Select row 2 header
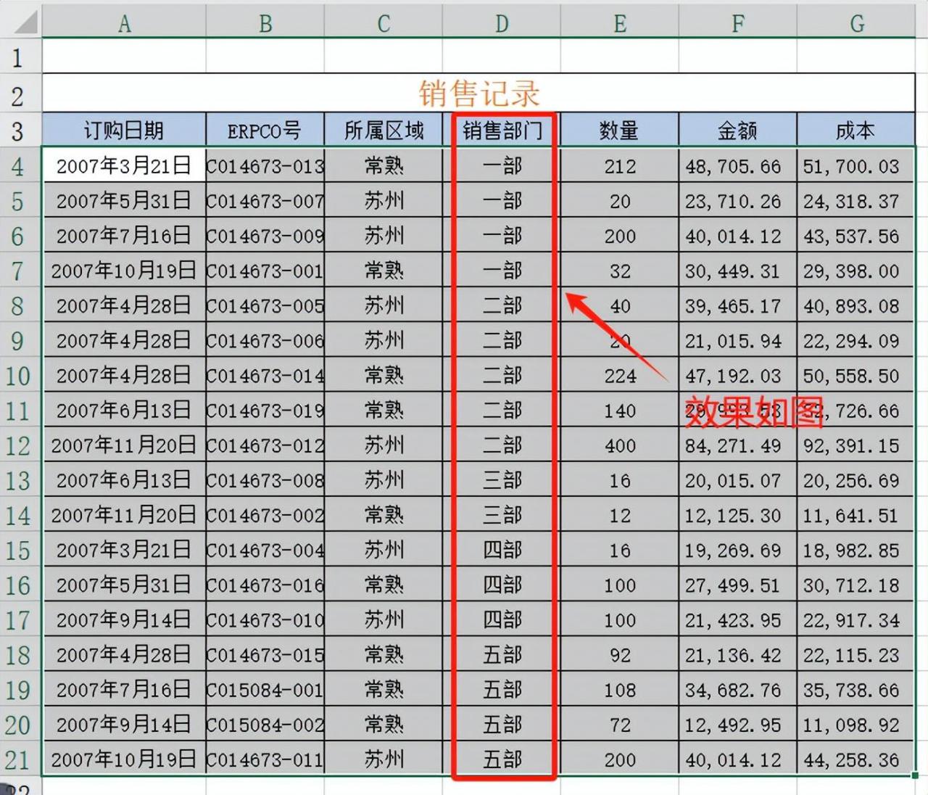This screenshot has height=795, width=928. coord(20,93)
